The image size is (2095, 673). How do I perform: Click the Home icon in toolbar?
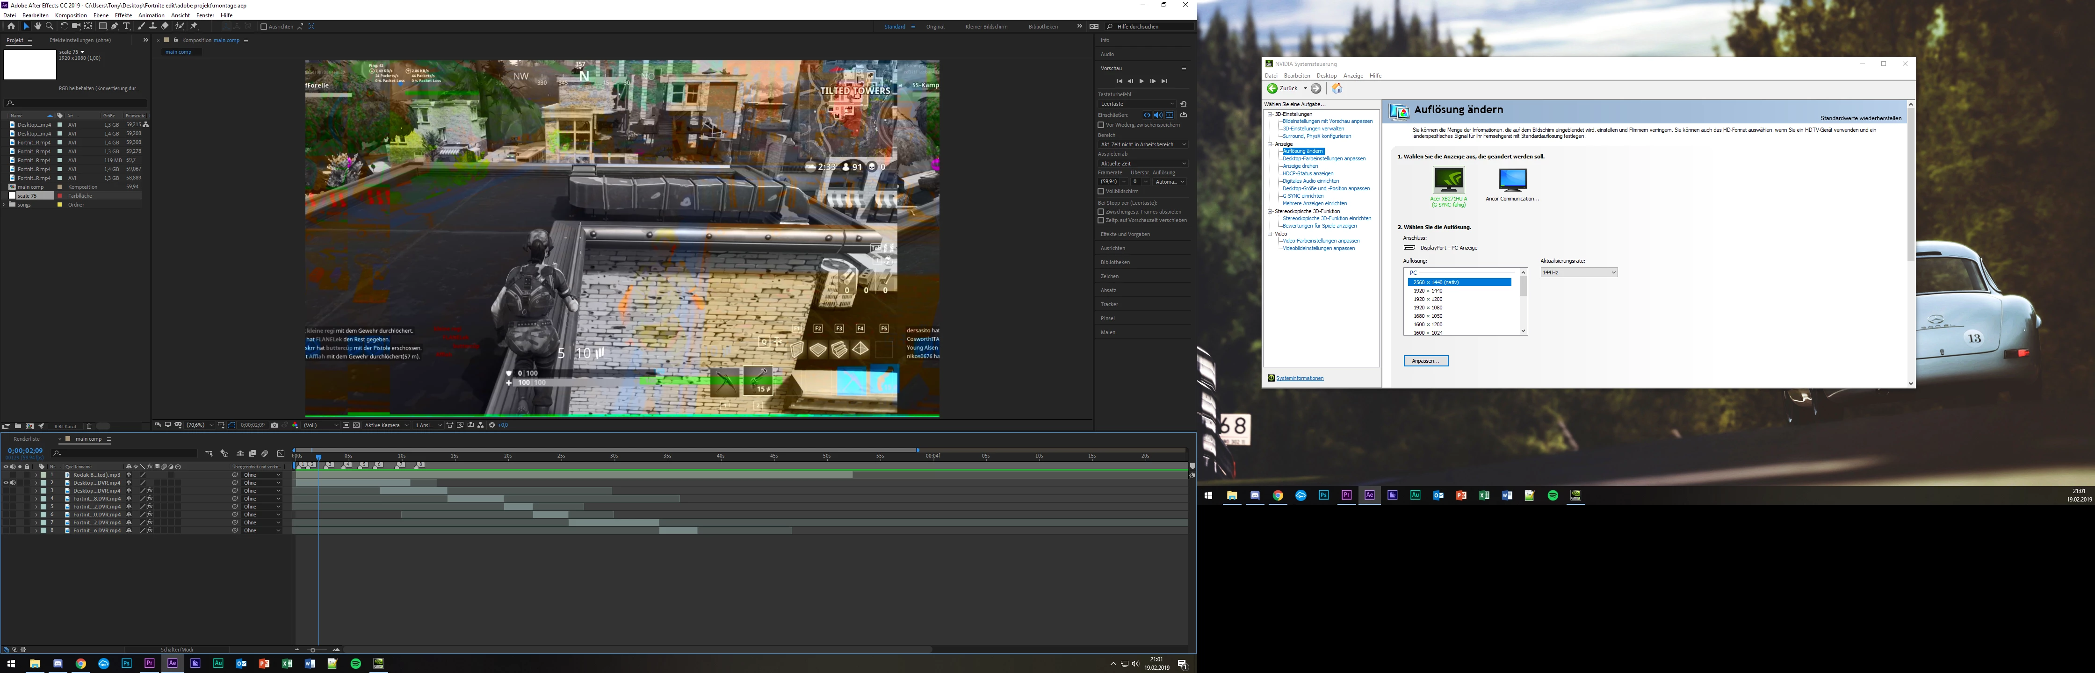point(11,26)
